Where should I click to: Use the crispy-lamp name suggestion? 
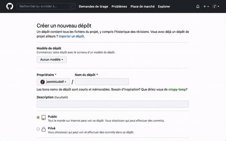coord(177,89)
